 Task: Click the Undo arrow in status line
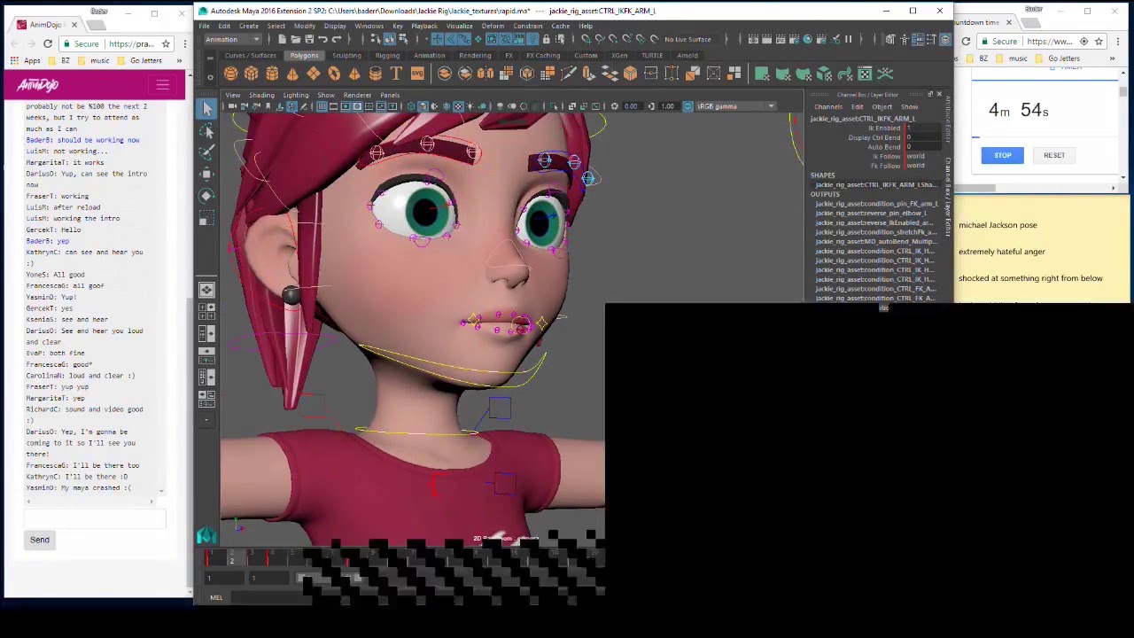[322, 40]
